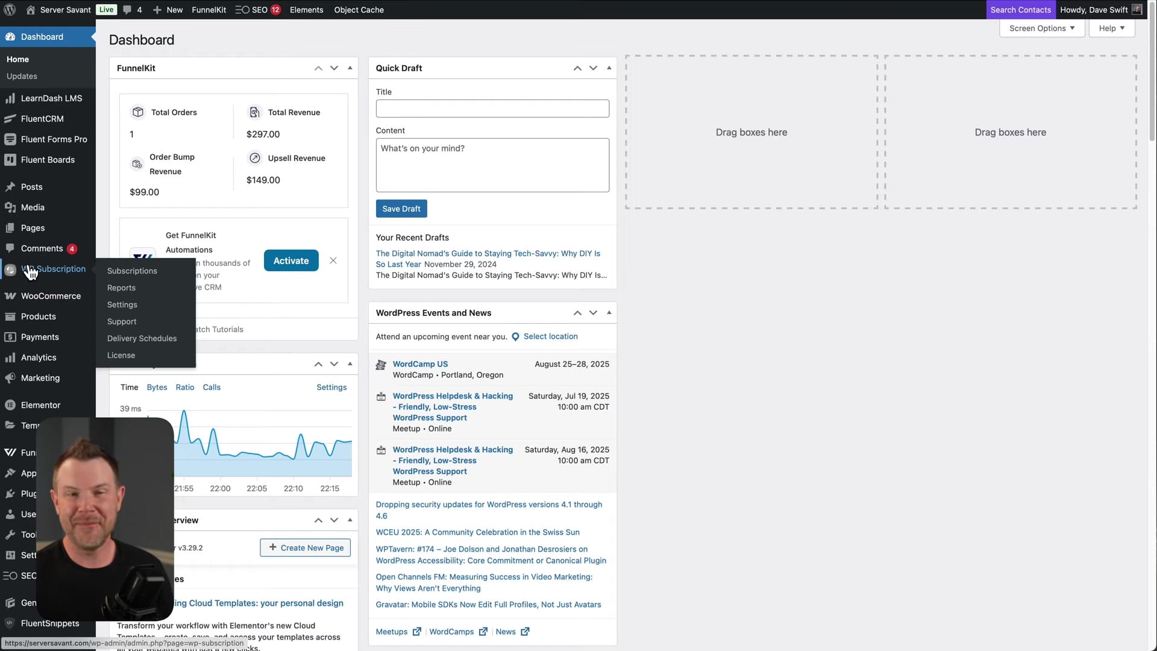Click the Payments icon in sidebar
The width and height of the screenshot is (1157, 651).
coord(10,337)
